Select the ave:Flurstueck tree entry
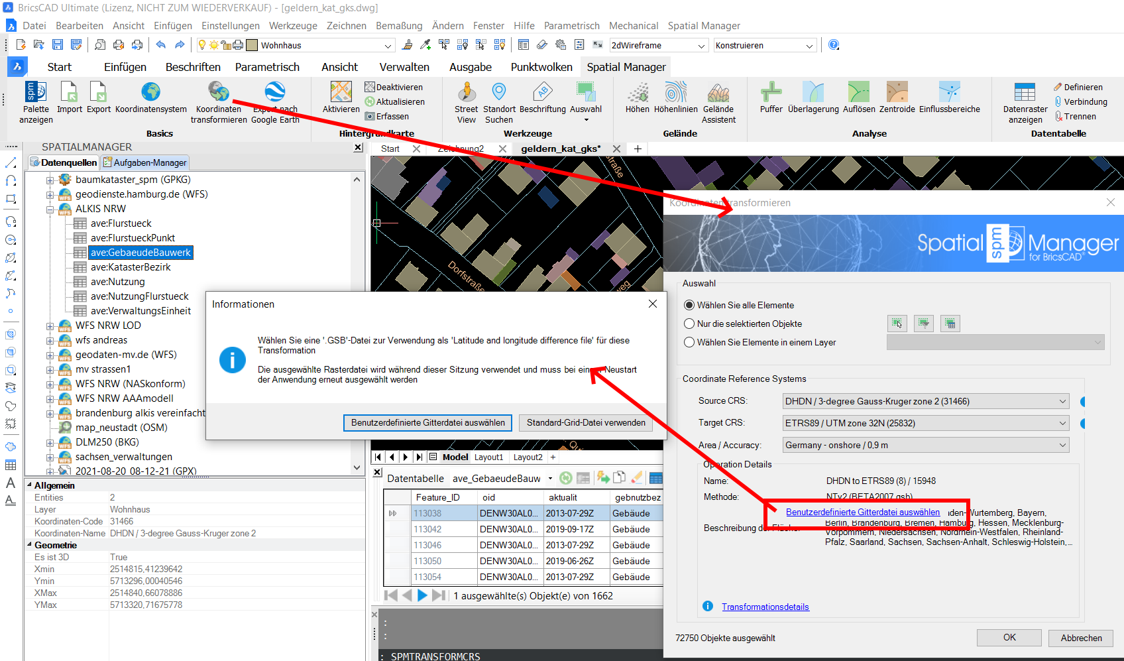 pyautogui.click(x=121, y=223)
